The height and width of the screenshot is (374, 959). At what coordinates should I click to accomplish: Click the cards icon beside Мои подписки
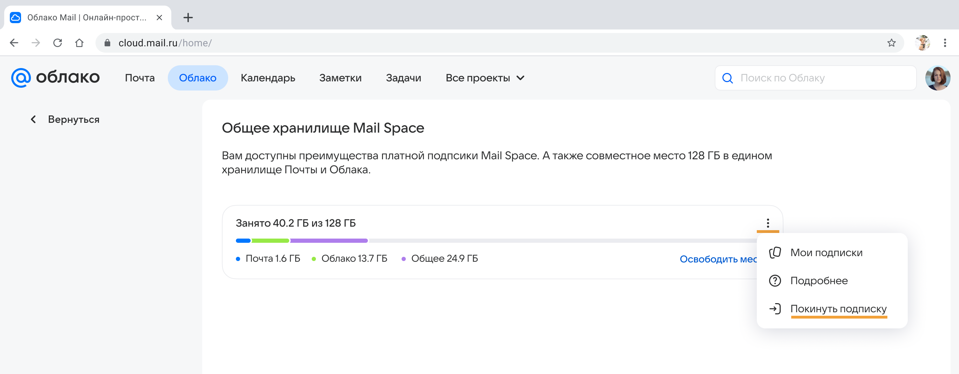coord(775,253)
